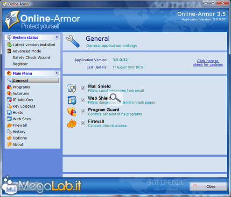The height and width of the screenshot is (197, 231).
Task: Click the large General wrench header icon
Action: [x=73, y=41]
